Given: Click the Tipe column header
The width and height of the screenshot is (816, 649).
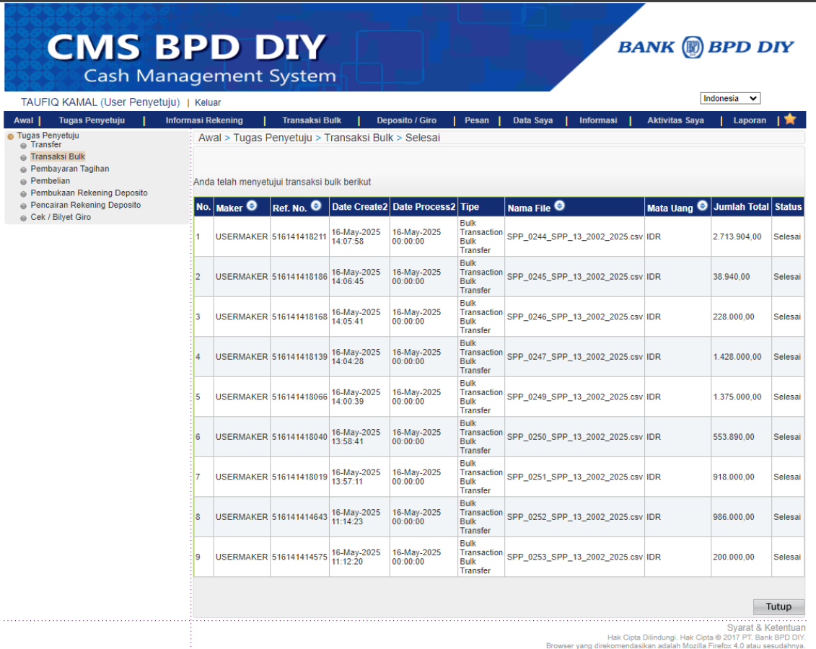Looking at the screenshot, I should [x=481, y=206].
